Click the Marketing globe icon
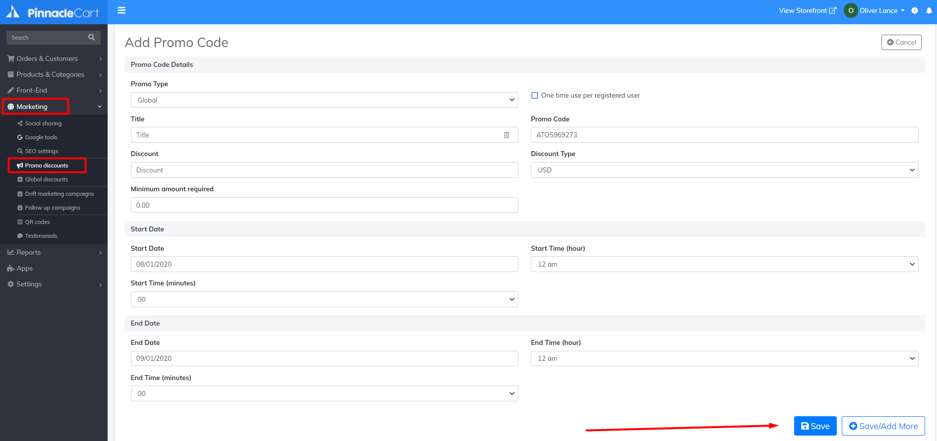The image size is (937, 441). pyautogui.click(x=10, y=107)
